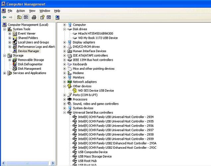Open the Action menu
The height and width of the screenshot is (166, 211).
[x=21, y=11]
